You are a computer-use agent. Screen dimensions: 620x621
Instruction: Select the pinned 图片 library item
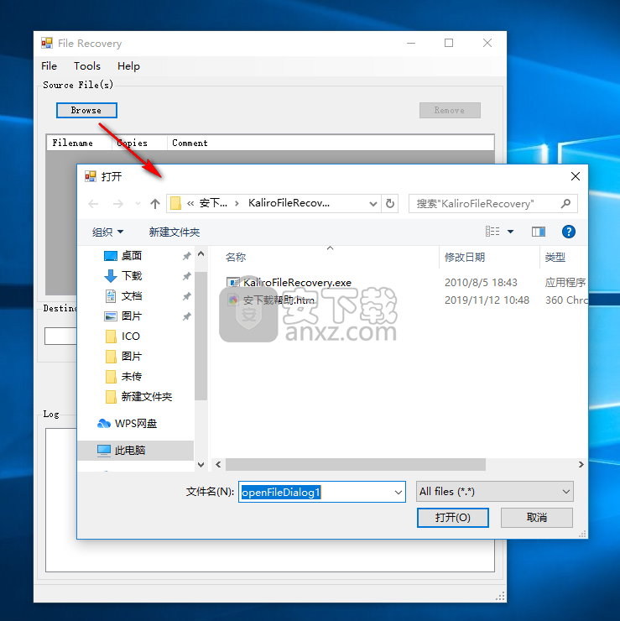coord(132,316)
